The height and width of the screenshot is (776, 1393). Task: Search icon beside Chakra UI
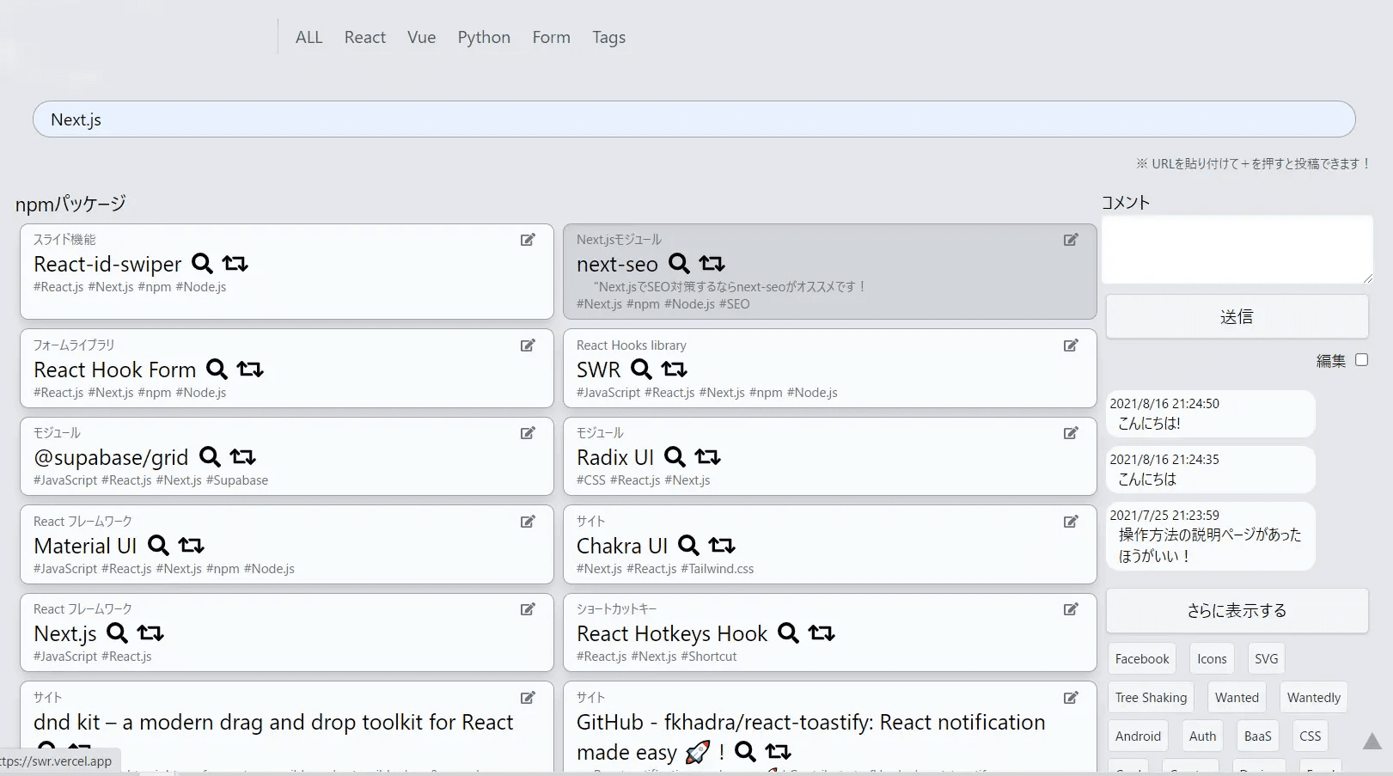[688, 546]
